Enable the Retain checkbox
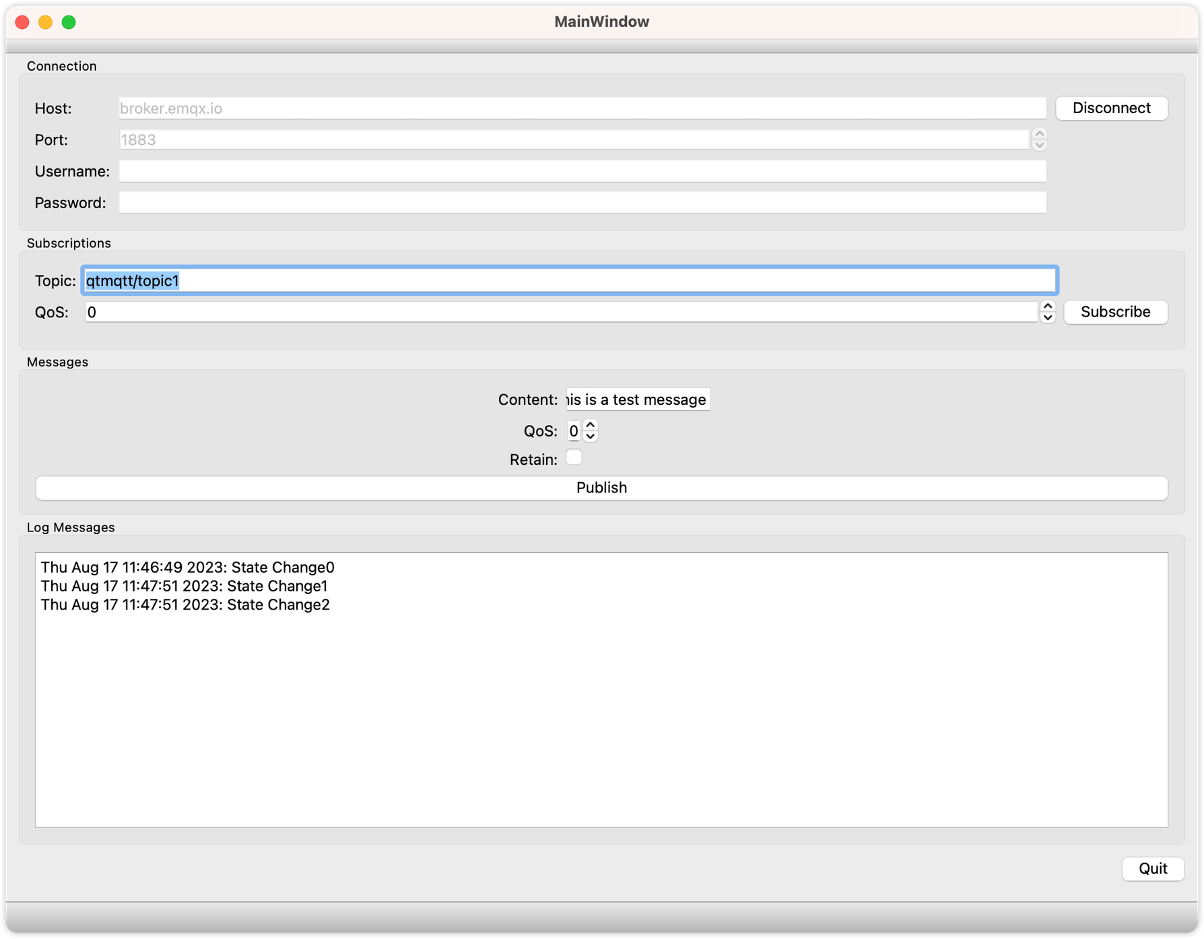1204x939 pixels. pos(574,457)
